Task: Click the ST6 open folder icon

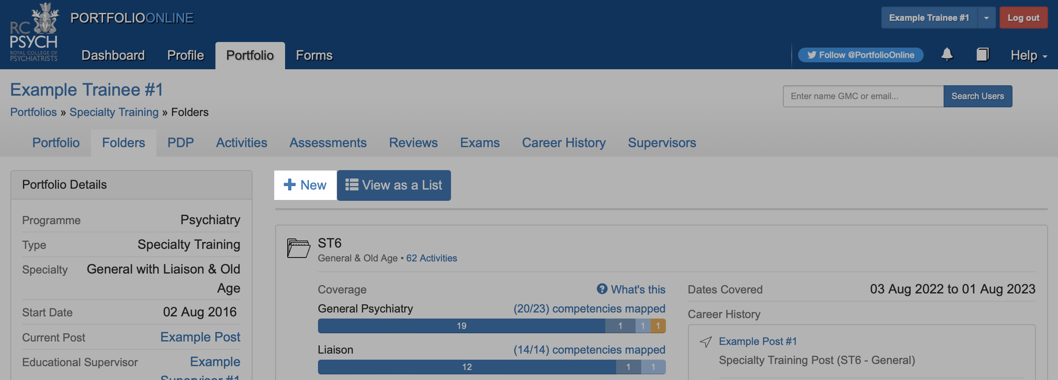Action: click(299, 248)
